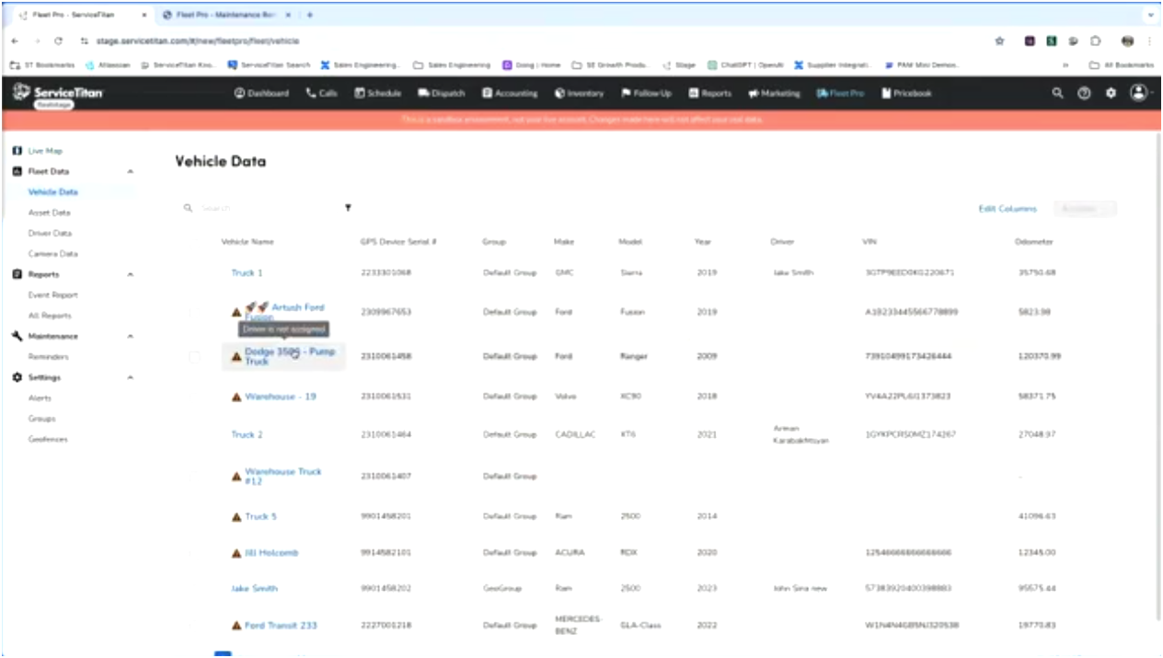
Task: Sort by Vehicle Name column header
Action: coord(247,242)
